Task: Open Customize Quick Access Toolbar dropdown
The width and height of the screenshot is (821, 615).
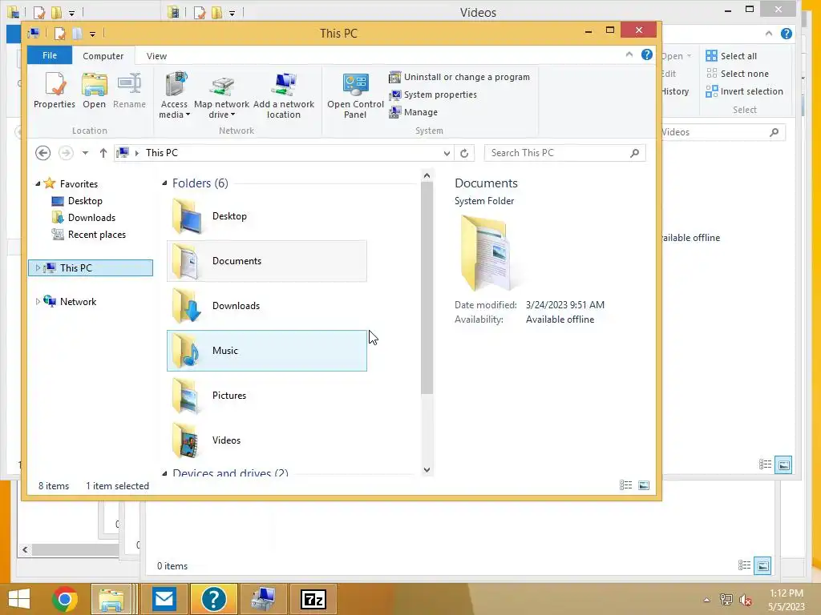Action: coord(92,34)
